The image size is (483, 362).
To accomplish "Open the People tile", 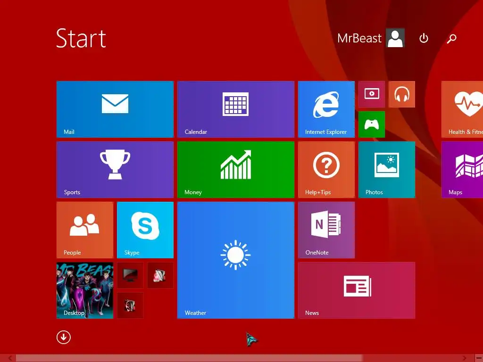I will tap(85, 230).
